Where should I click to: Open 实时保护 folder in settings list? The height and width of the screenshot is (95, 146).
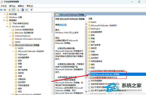[x=95, y=58]
